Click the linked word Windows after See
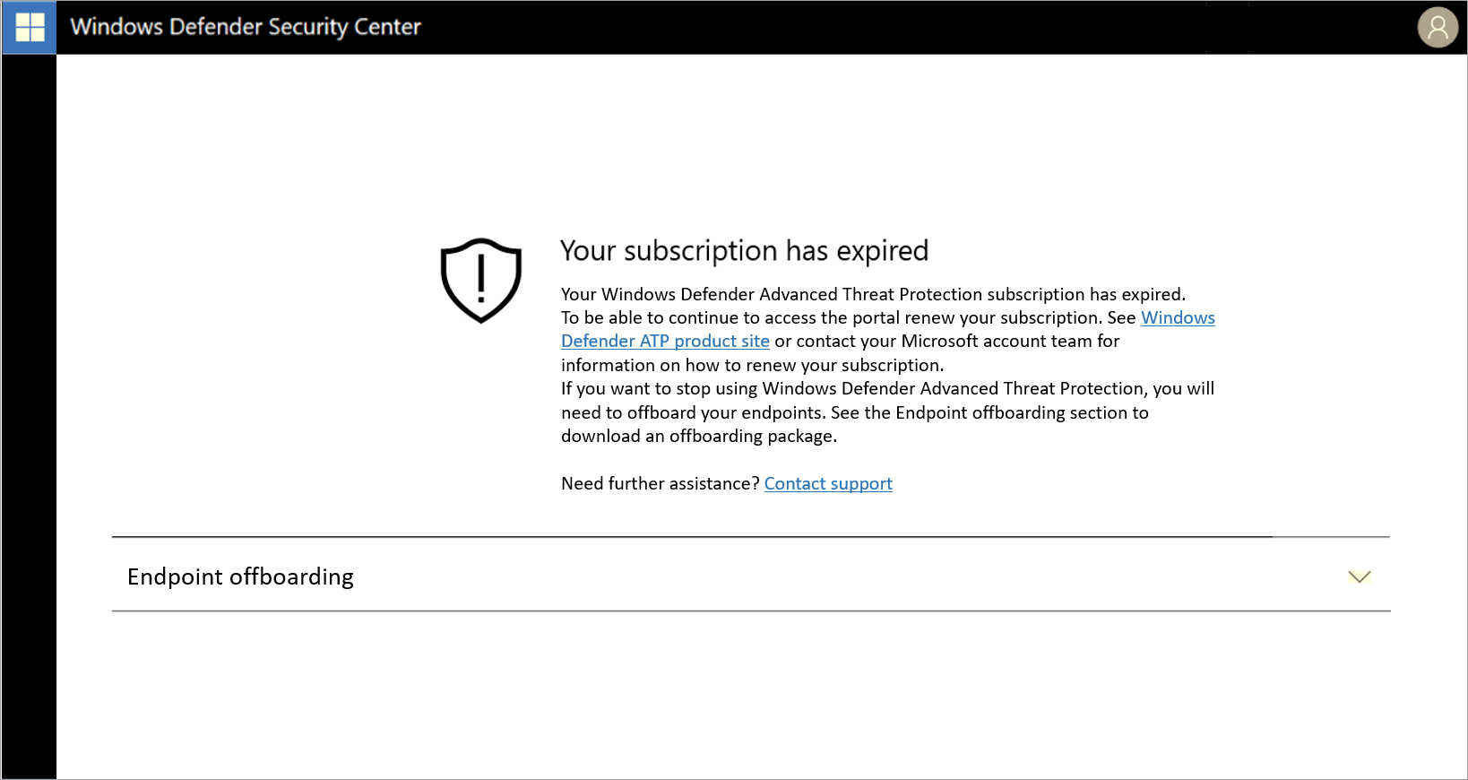 (x=1177, y=318)
